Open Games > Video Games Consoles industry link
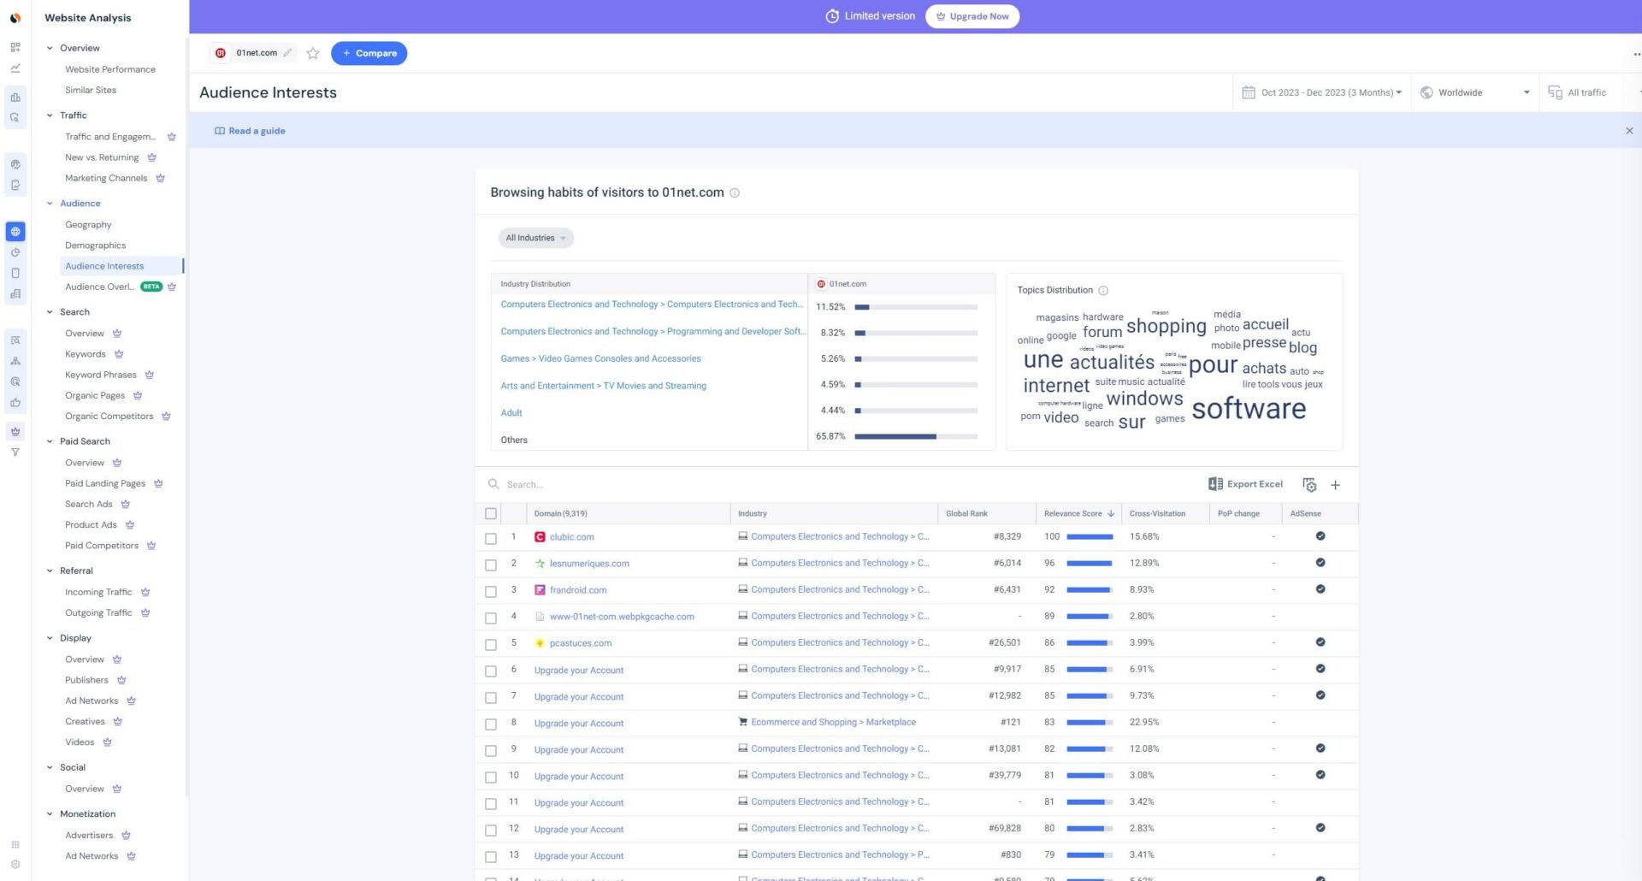 pos(600,359)
